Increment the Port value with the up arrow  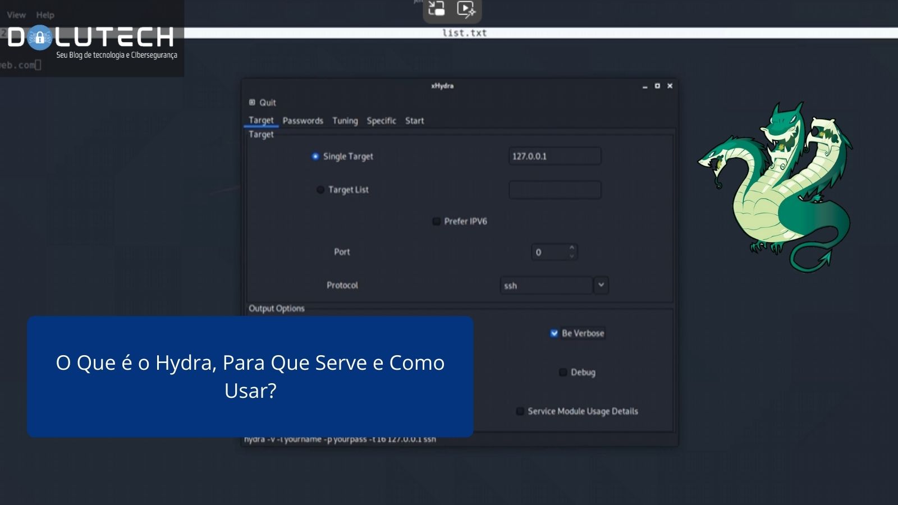click(x=571, y=249)
